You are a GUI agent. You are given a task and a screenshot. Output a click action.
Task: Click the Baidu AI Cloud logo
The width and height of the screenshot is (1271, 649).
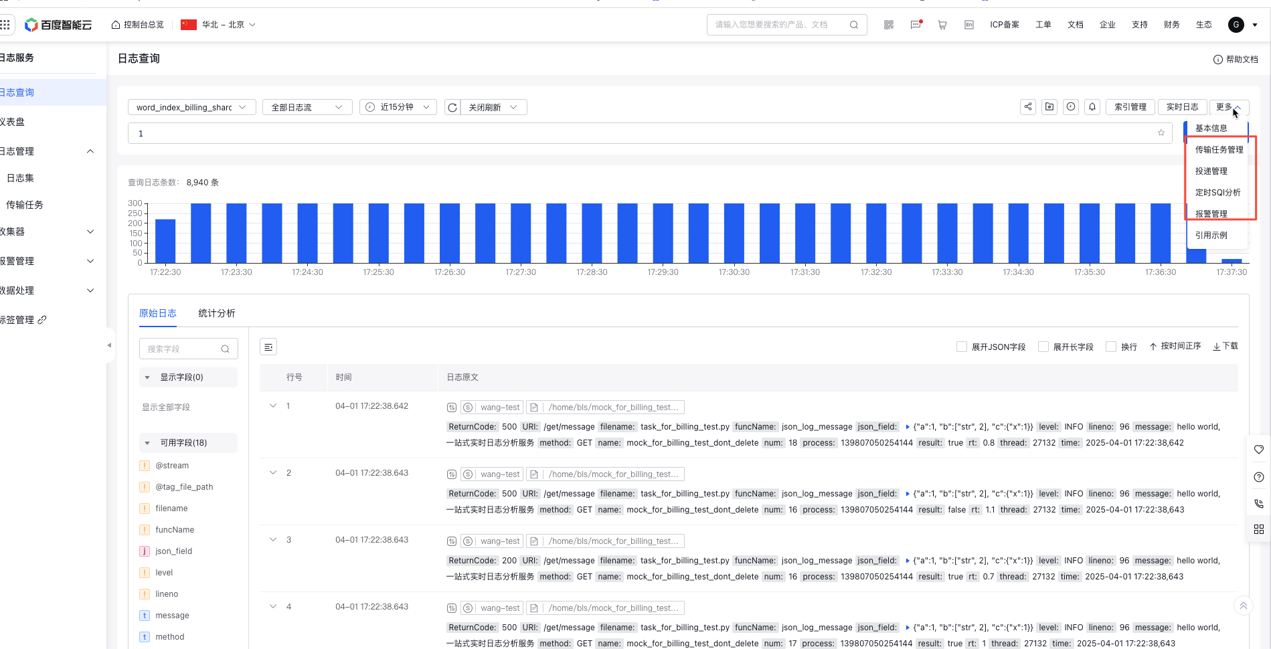click(x=58, y=25)
